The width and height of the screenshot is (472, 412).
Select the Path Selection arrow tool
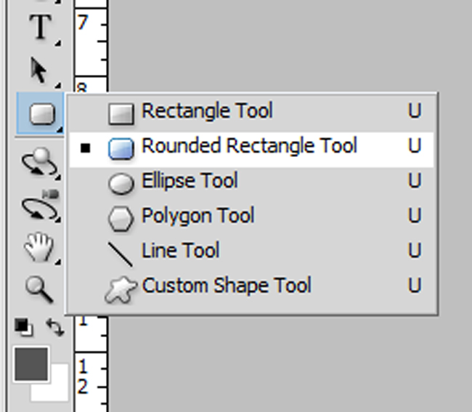point(39,70)
